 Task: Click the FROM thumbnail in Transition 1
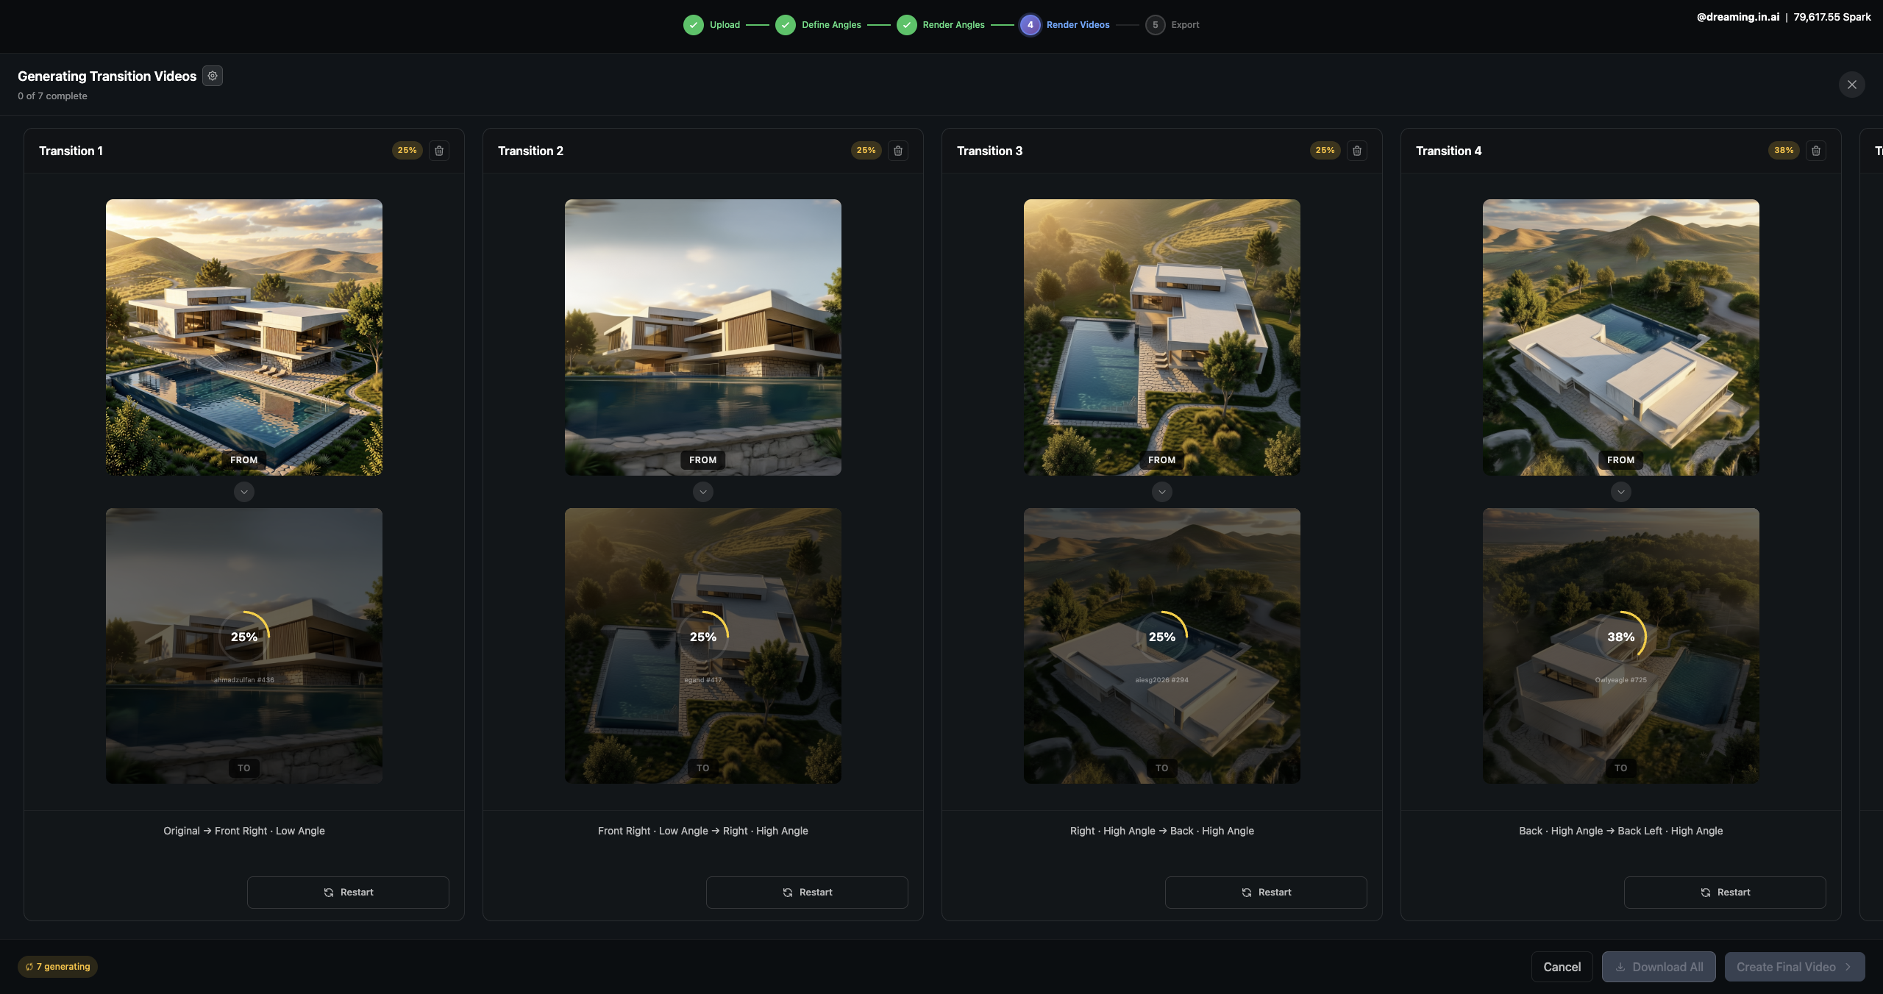pos(243,337)
